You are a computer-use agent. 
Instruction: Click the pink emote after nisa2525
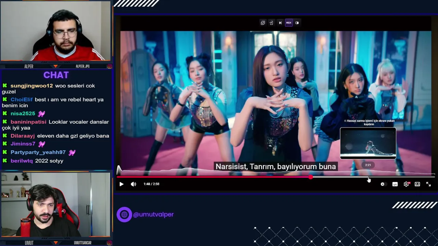[41, 113]
